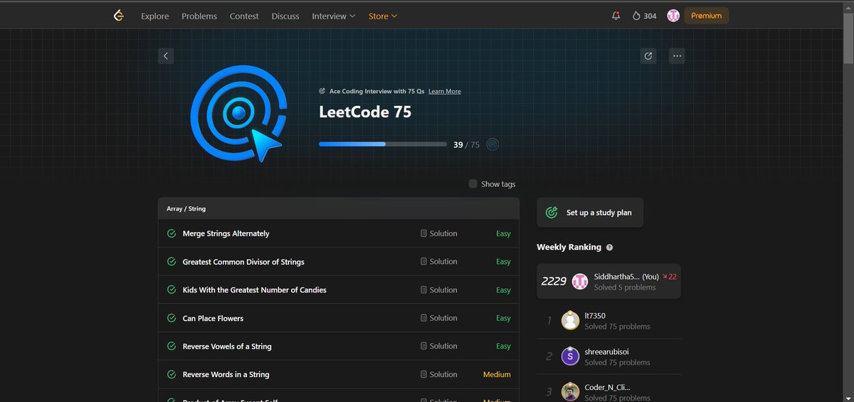Check the streak flame counter 304
This screenshot has height=402, width=854.
pos(644,16)
